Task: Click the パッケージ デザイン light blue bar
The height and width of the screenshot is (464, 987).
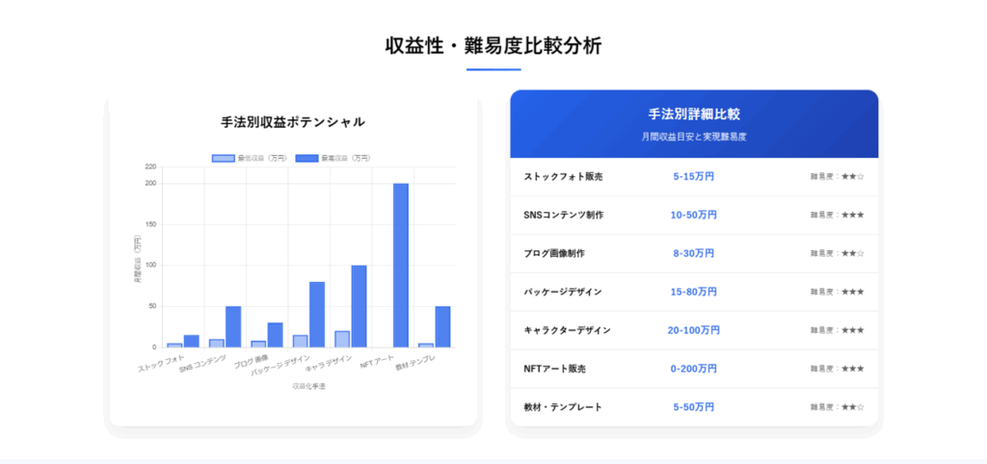Action: [301, 341]
